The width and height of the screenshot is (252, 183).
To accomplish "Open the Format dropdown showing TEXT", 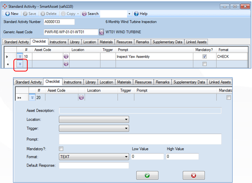I will (x=94, y=157).
